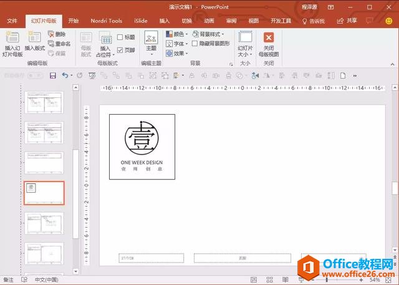Open the Fonts dropdown
The width and height of the screenshot is (399, 285).
(x=176, y=44)
